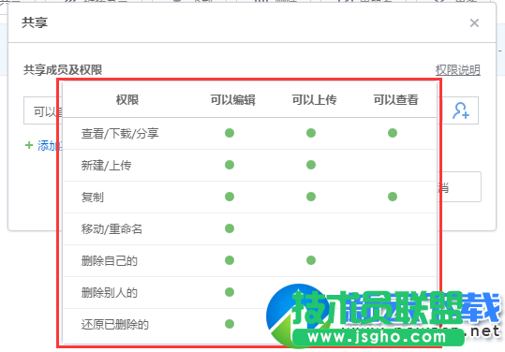Click the green plus 添加 link
This screenshot has height=352, width=505.
click(x=43, y=146)
